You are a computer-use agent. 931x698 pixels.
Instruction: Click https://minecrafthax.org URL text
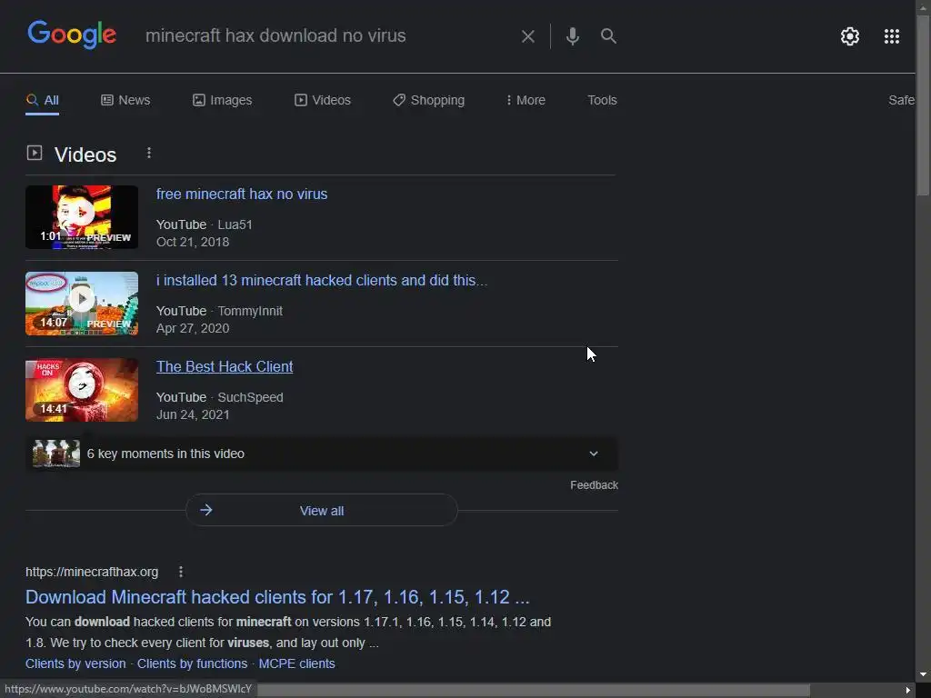click(92, 572)
